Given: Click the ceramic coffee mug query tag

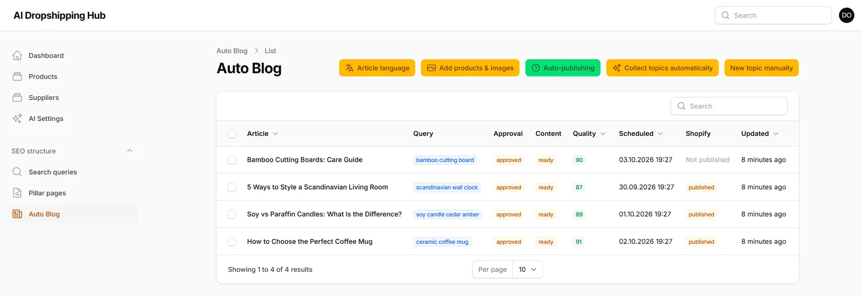Looking at the screenshot, I should (442, 242).
